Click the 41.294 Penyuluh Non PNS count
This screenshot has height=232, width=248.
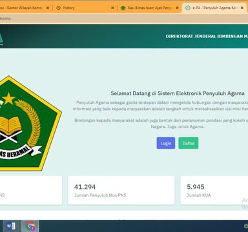85,187
